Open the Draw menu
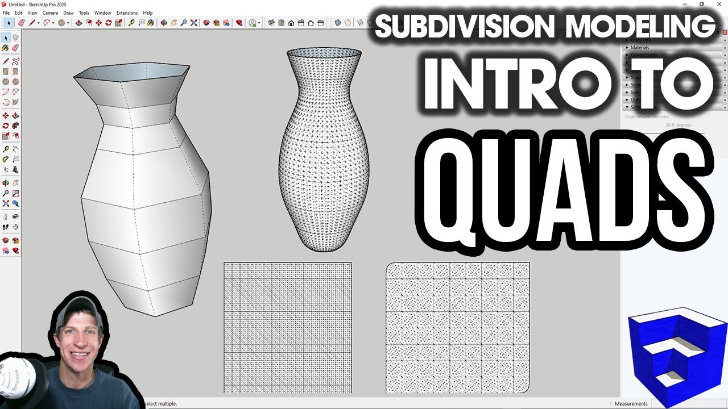 tap(68, 12)
